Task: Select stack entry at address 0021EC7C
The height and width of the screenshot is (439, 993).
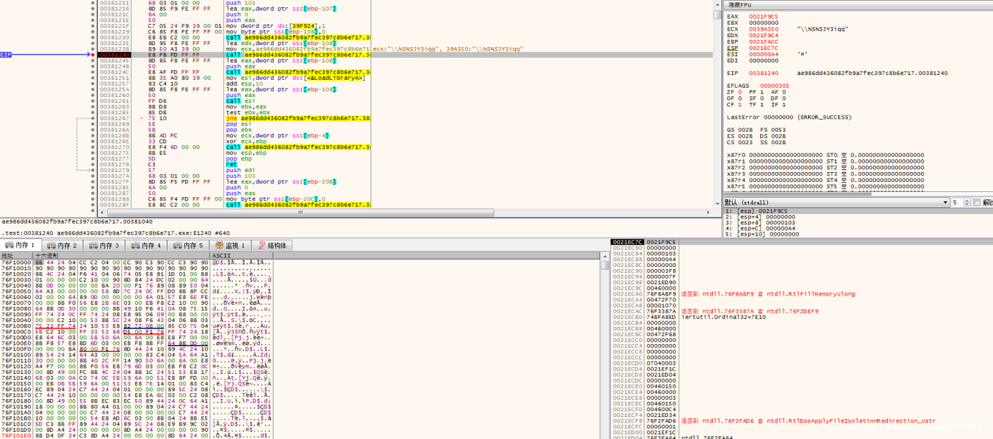Action: click(628, 242)
